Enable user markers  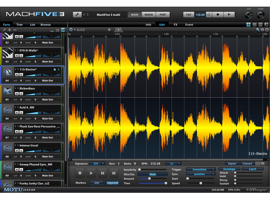click(x=97, y=183)
